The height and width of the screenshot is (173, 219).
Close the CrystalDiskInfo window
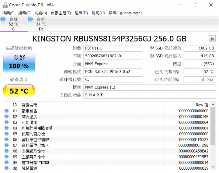click(211, 5)
